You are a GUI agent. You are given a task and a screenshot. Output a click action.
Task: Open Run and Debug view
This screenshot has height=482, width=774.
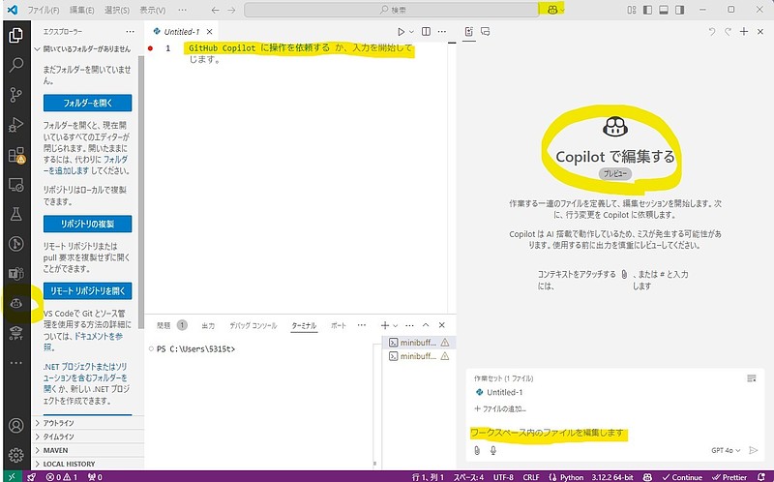point(15,125)
